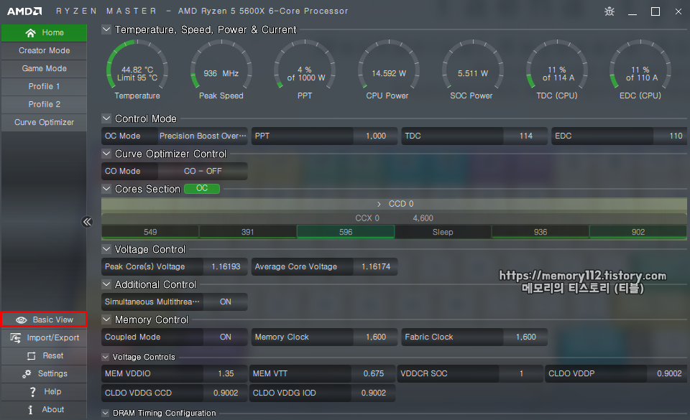Screen dimensions: 690x420
Task: Click CCX 0 4,600 row
Action: pyautogui.click(x=394, y=218)
